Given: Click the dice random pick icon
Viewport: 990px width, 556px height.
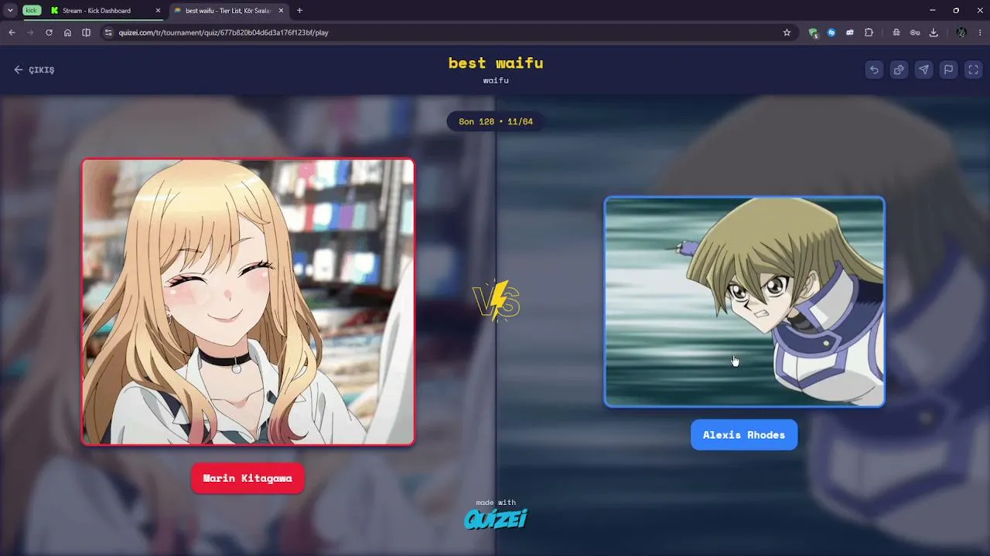Looking at the screenshot, I should (899, 69).
